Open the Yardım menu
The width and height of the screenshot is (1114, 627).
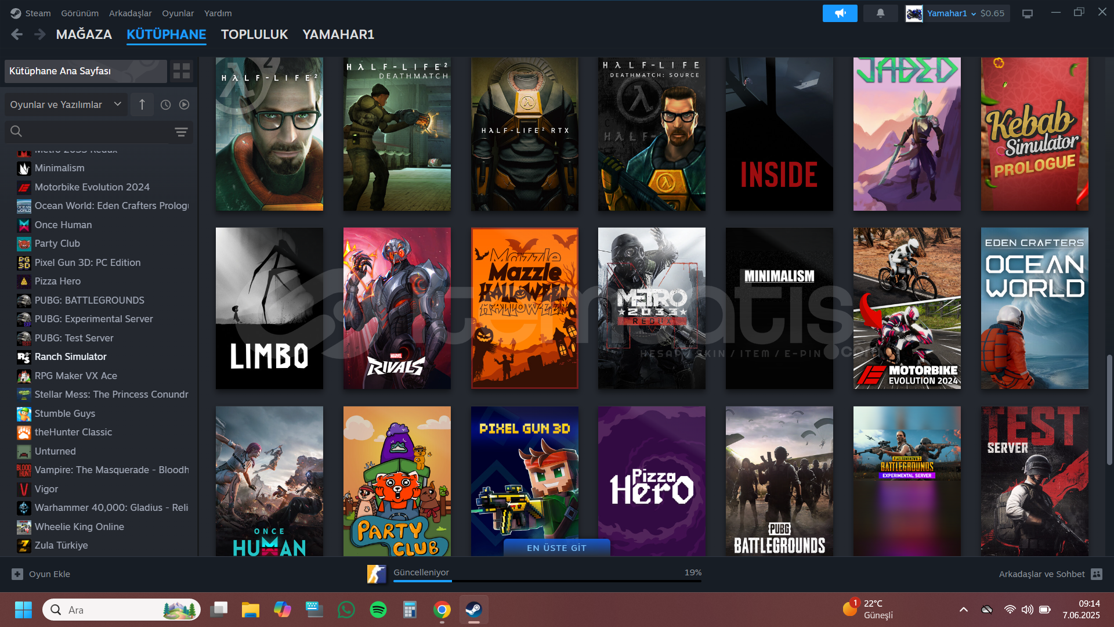pyautogui.click(x=218, y=13)
